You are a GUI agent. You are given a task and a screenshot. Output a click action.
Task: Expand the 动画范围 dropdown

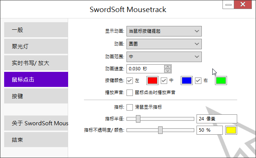[x=164, y=57]
